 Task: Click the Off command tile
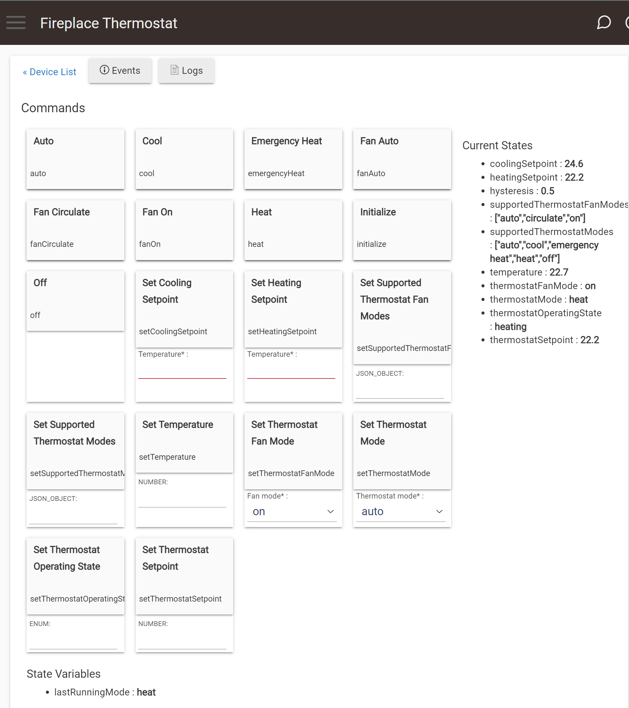(75, 301)
